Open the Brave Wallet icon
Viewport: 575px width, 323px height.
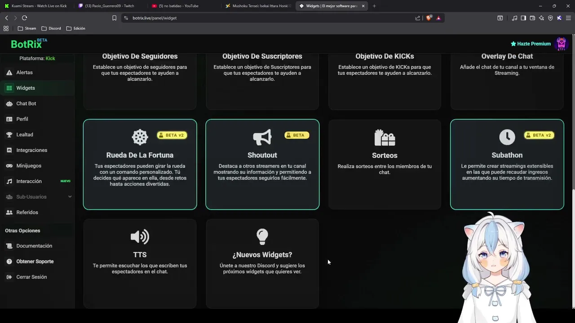pyautogui.click(x=532, y=18)
